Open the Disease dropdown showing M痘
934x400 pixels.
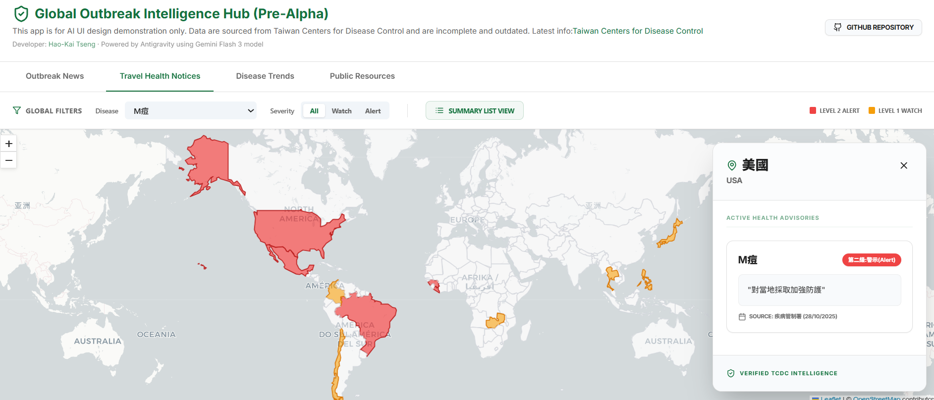pyautogui.click(x=190, y=111)
